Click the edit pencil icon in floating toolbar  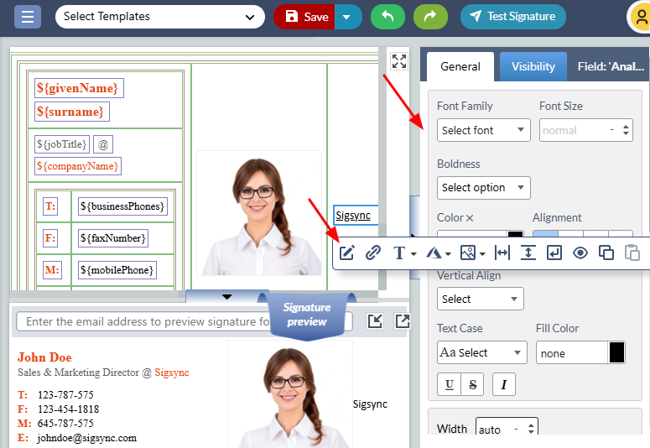[347, 253]
